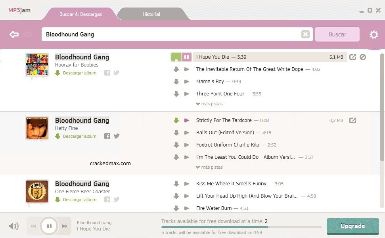The image size is (385, 238).
Task: Cancel download of I Hope You Die
Action: [x=363, y=57]
